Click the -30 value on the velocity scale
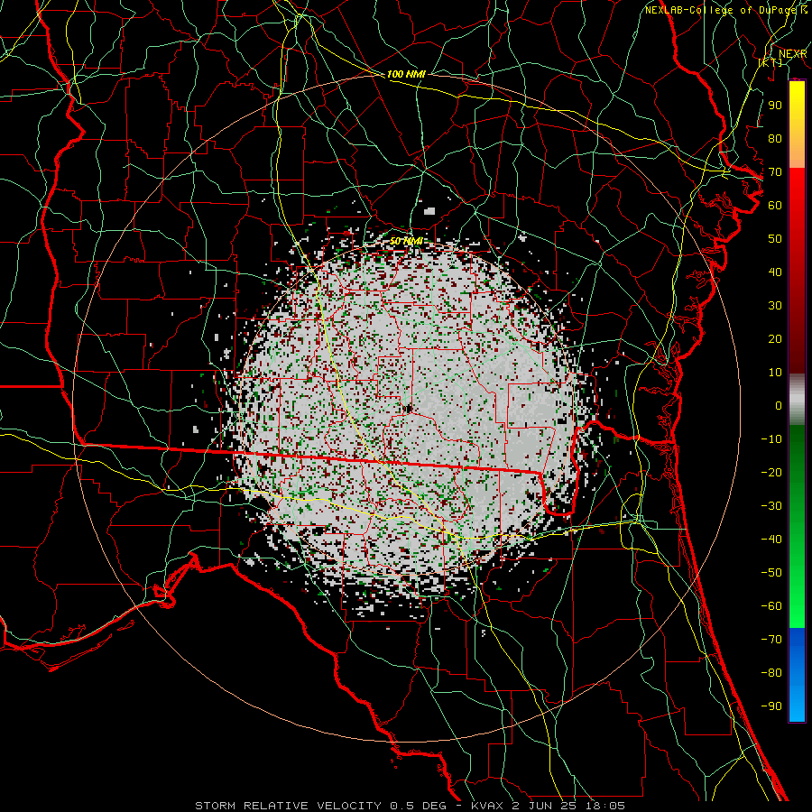 [x=771, y=506]
